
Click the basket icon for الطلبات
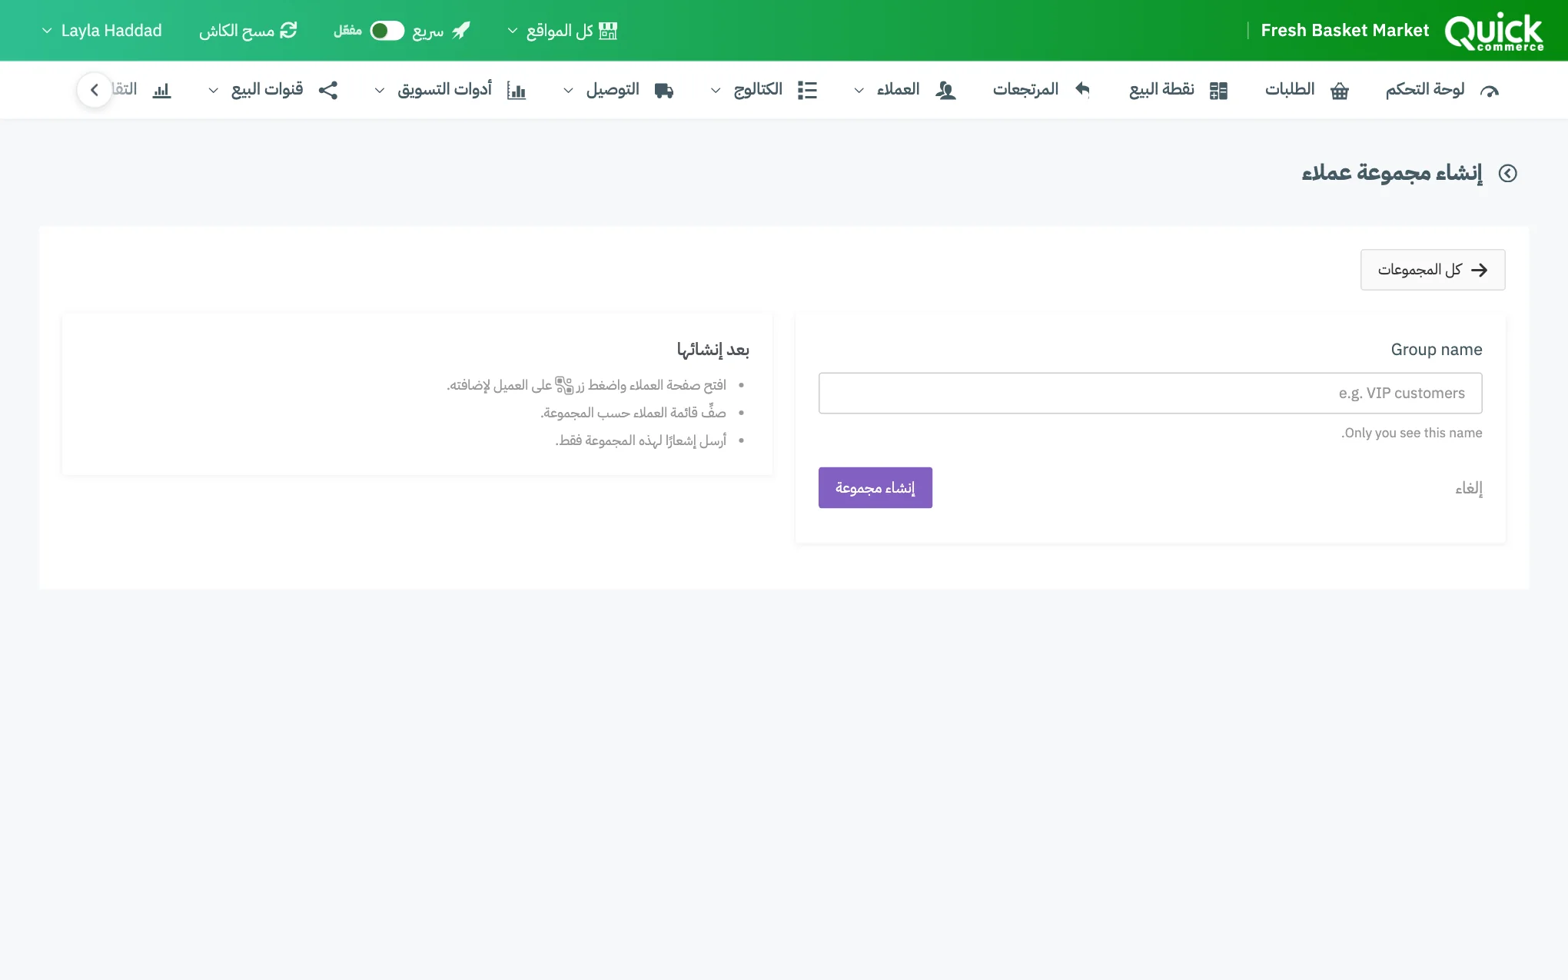coord(1340,91)
